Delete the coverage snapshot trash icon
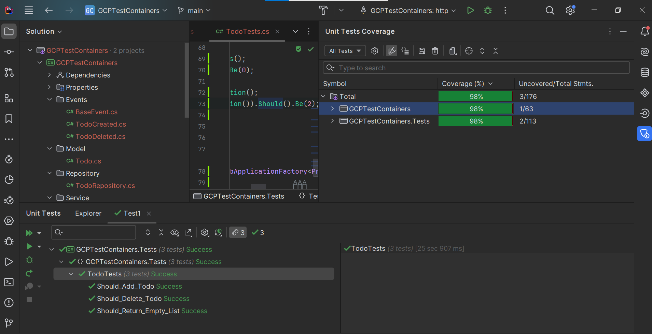652x334 pixels. point(435,51)
